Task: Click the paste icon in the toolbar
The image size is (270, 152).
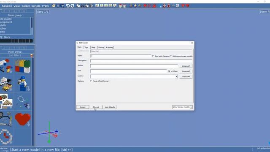Action: 87,5
